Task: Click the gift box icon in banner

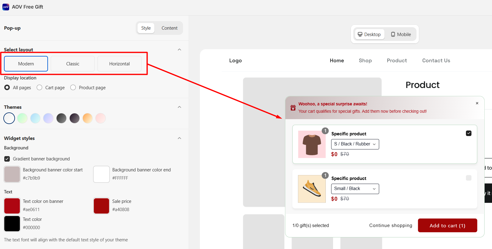Action: coord(293,108)
